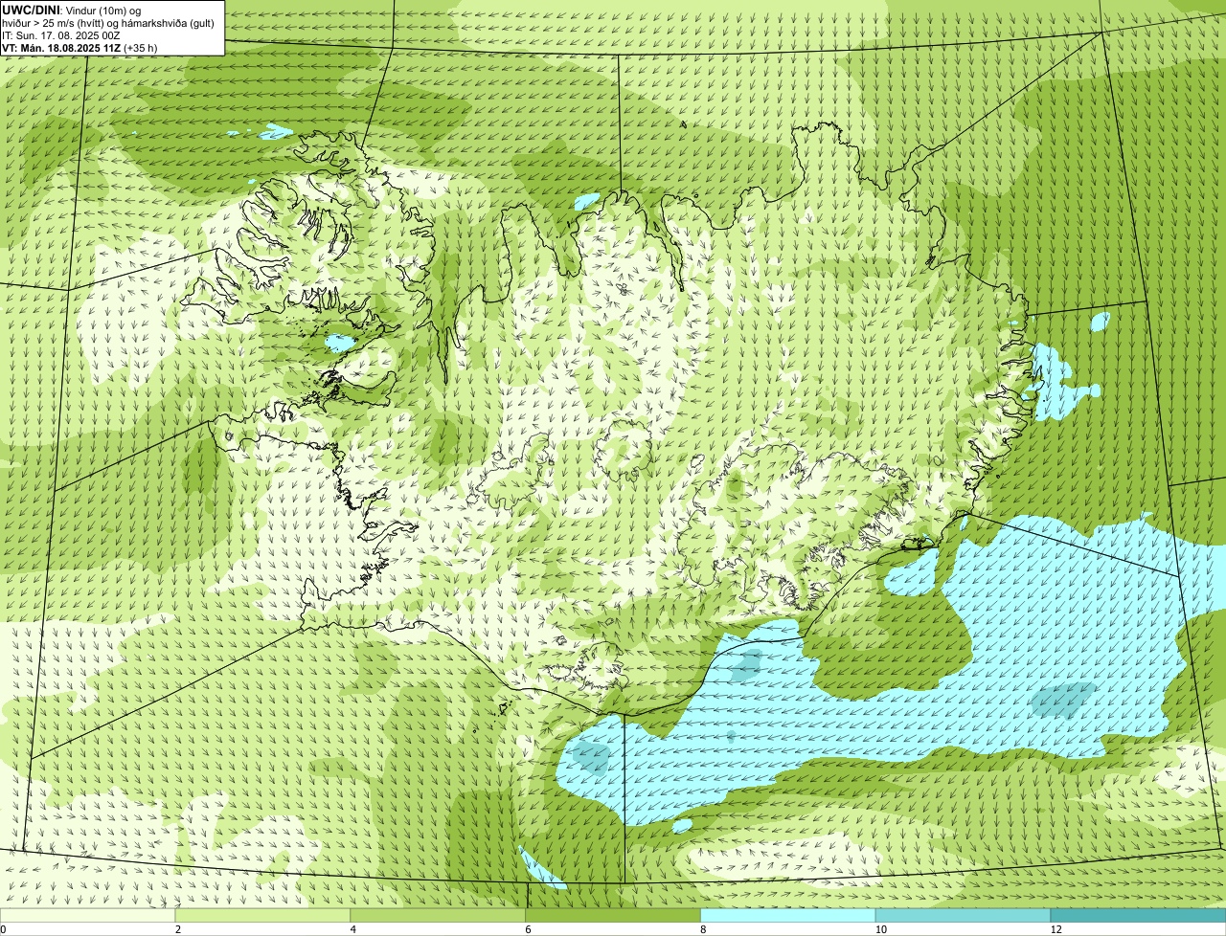The width and height of the screenshot is (1226, 936).
Task: Pick the medium green 4–6 m/s legend color
Action: [438, 915]
